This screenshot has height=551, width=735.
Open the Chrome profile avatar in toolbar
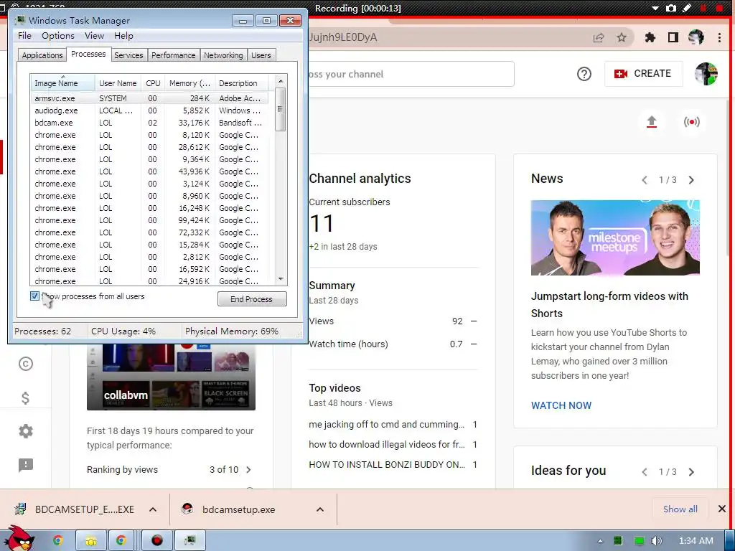coord(696,37)
